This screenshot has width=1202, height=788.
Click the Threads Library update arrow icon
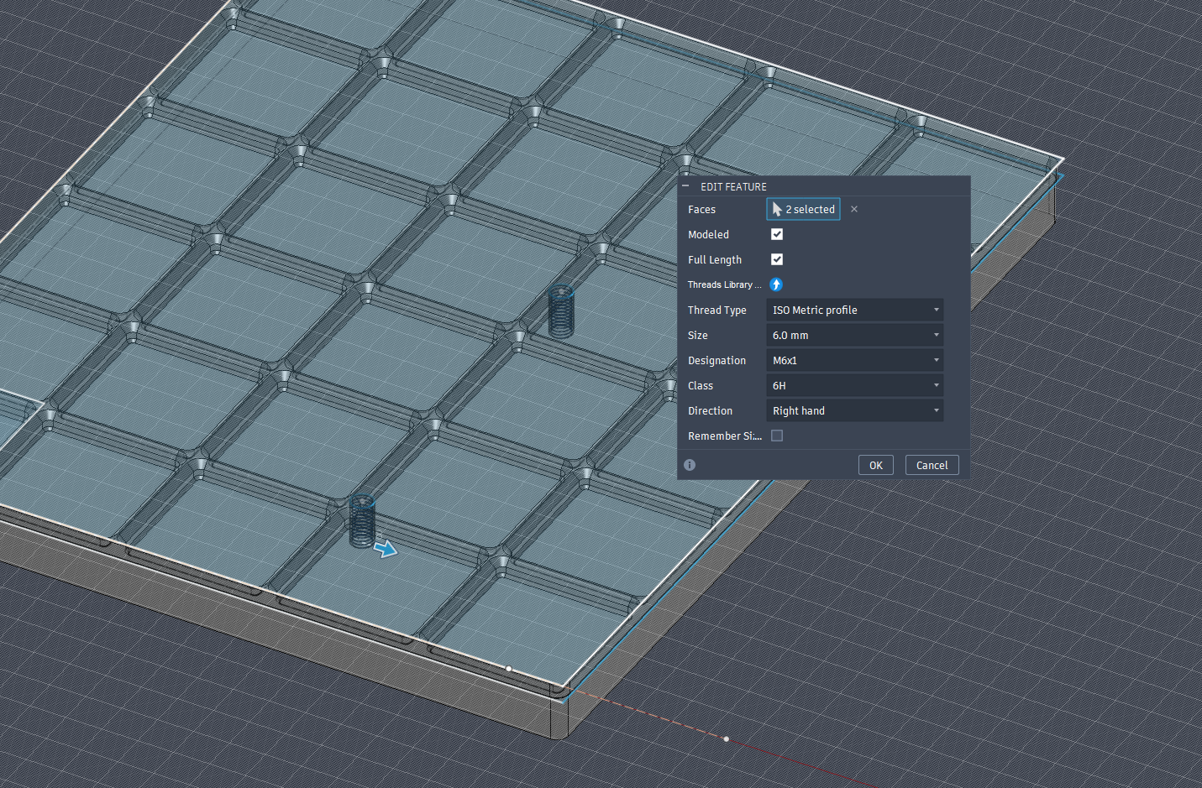point(776,284)
